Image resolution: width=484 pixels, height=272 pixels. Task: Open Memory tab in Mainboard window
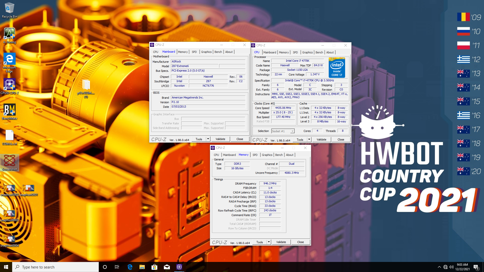183,52
